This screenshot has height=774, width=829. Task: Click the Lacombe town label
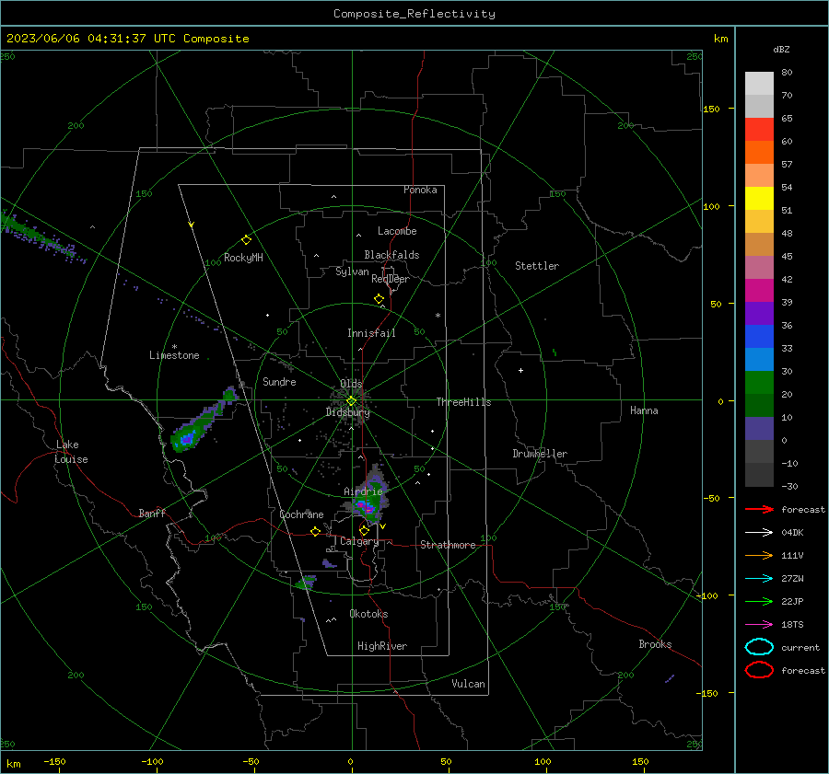coord(397,231)
